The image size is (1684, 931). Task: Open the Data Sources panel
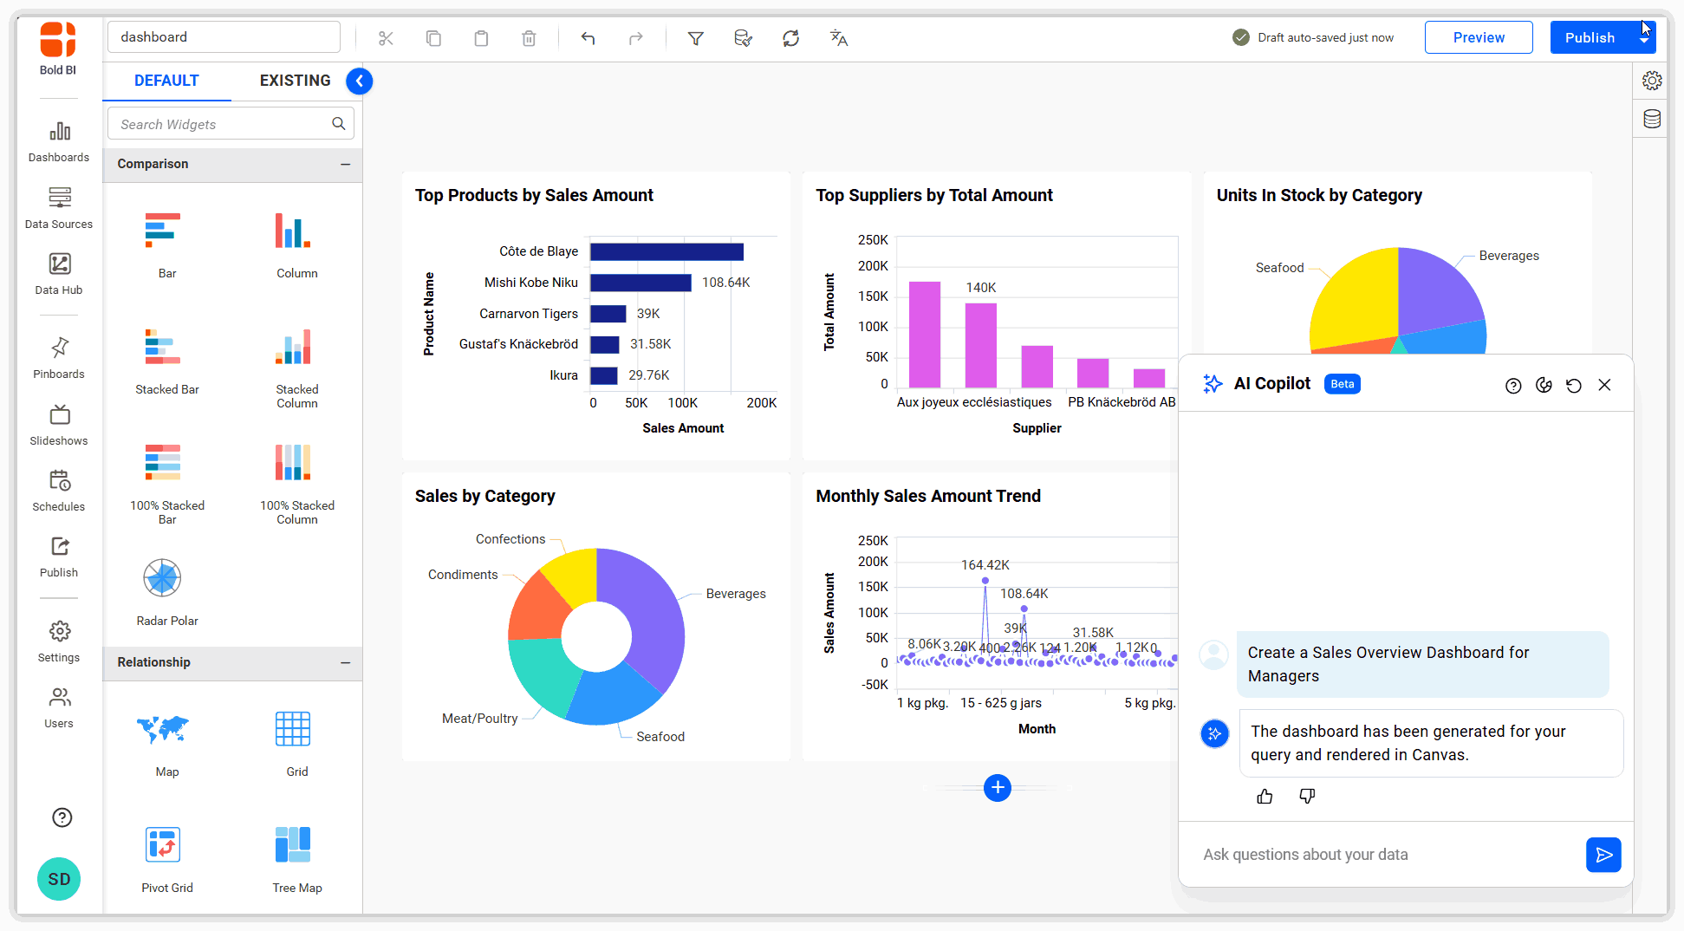58,206
